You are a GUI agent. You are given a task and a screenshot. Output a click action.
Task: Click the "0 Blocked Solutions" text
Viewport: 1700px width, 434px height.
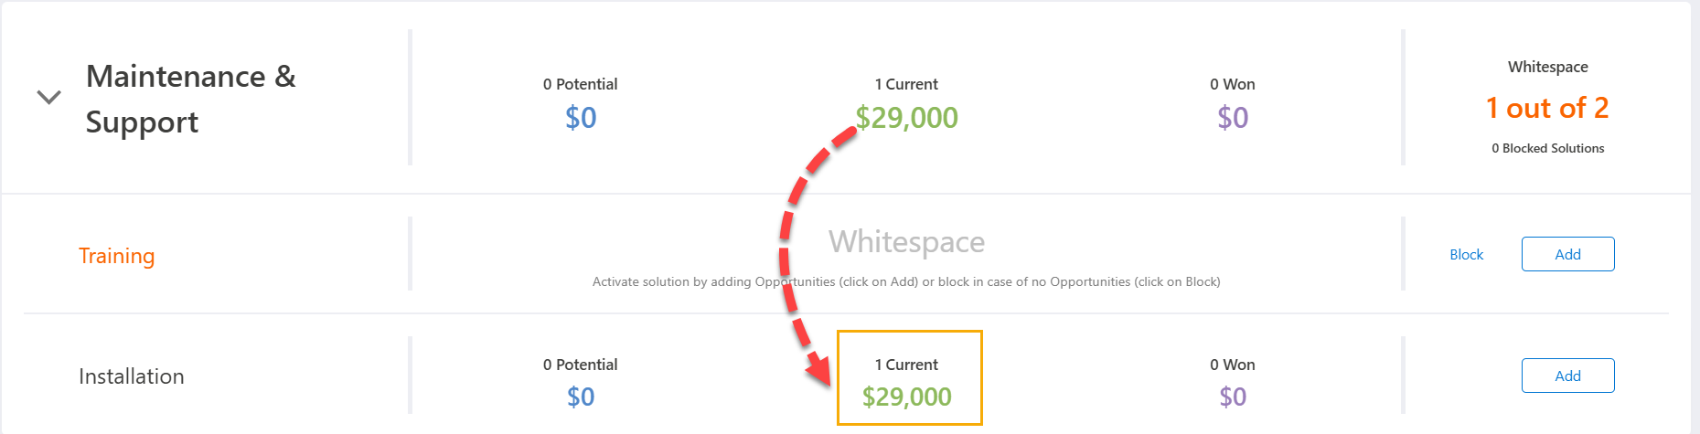[1547, 148]
